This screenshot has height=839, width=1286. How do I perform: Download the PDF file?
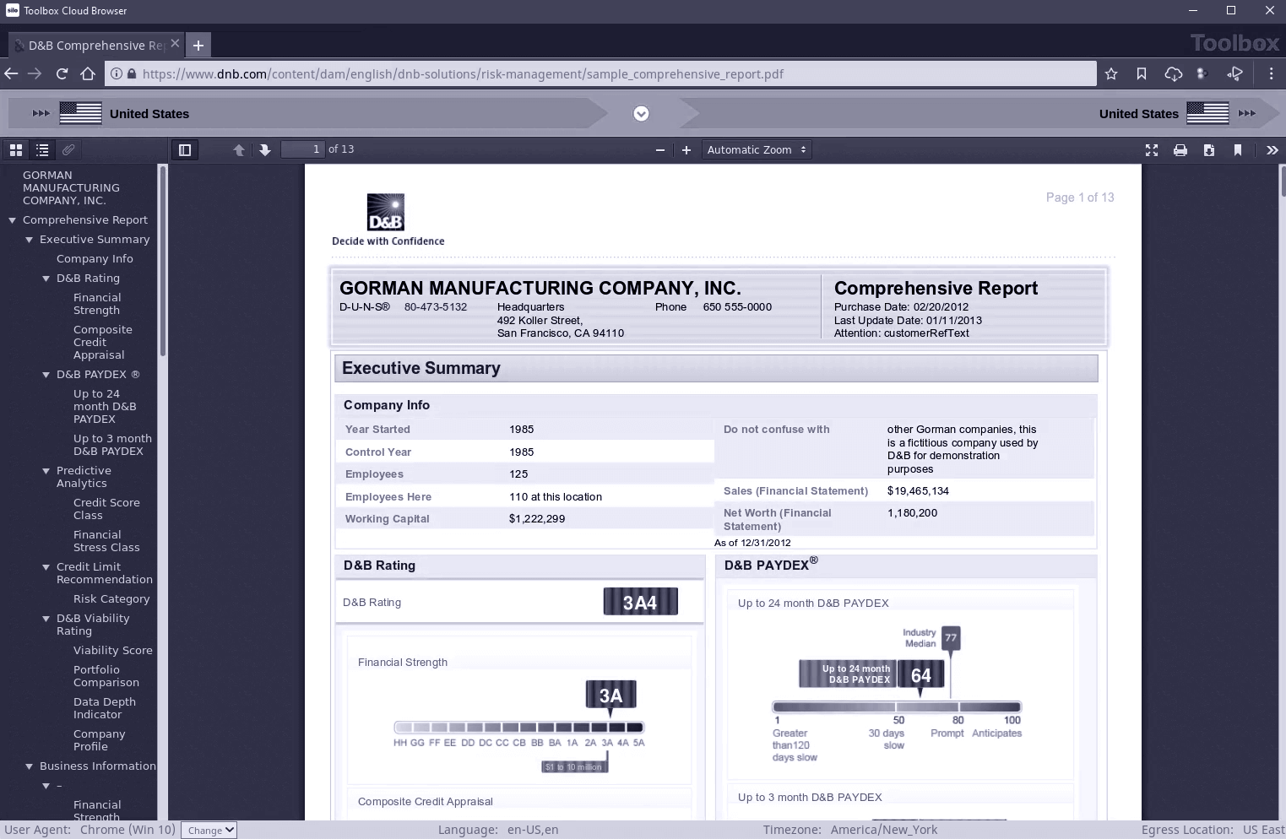pyautogui.click(x=1209, y=150)
